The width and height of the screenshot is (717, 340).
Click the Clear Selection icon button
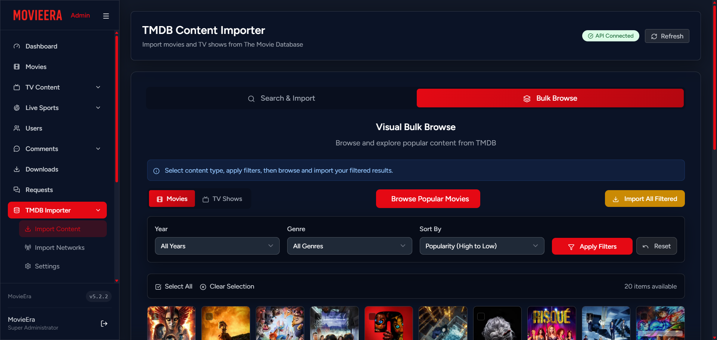pyautogui.click(x=203, y=287)
